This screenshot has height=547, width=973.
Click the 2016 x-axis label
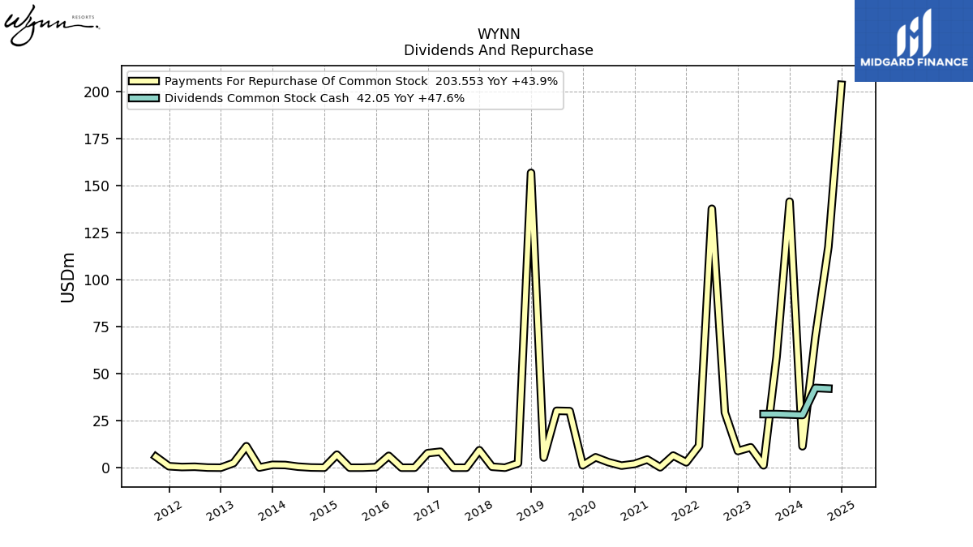(374, 511)
